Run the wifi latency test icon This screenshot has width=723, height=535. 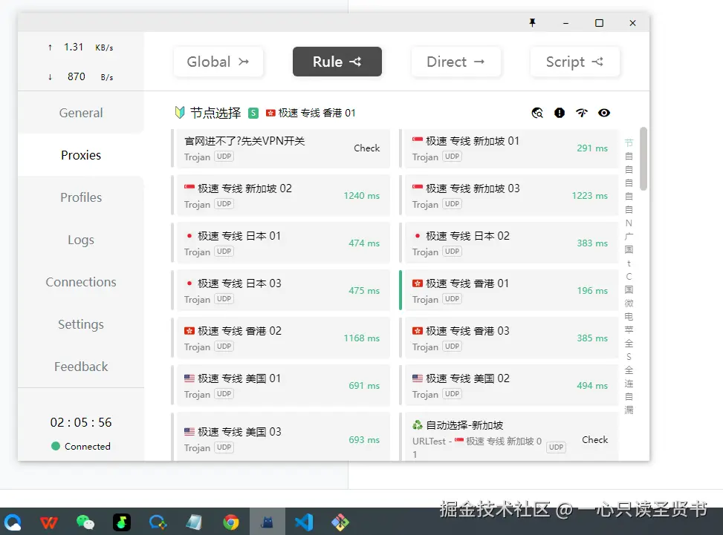pos(582,113)
